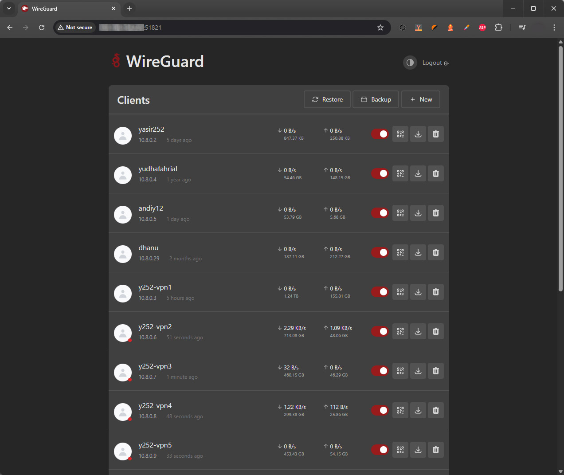Screen dimensions: 564x475
Task: Click the Backup button
Action: (x=376, y=99)
